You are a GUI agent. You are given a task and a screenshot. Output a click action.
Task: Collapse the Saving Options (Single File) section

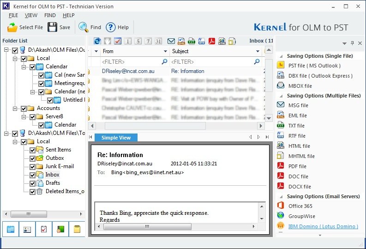pyautogui.click(x=282, y=56)
